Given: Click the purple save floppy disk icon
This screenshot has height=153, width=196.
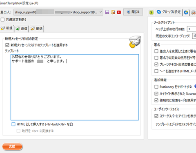Looking at the screenshot, I should [107, 12].
